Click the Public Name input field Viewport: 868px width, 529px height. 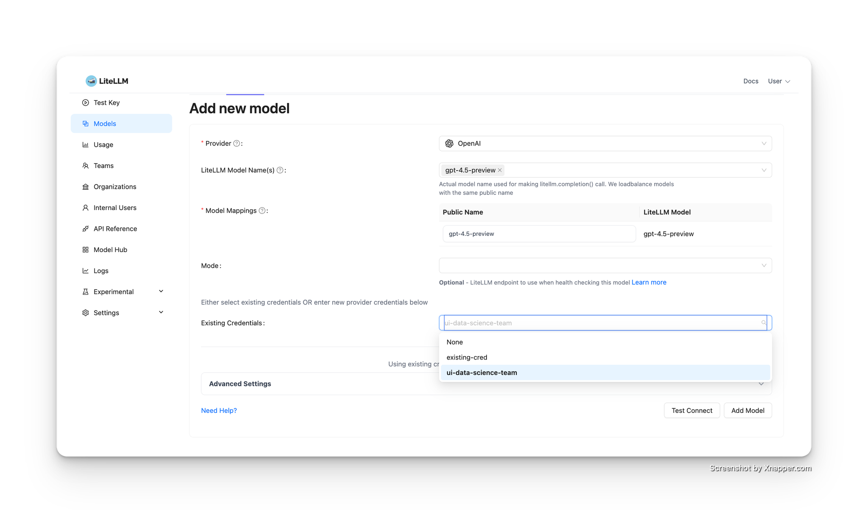tap(539, 234)
